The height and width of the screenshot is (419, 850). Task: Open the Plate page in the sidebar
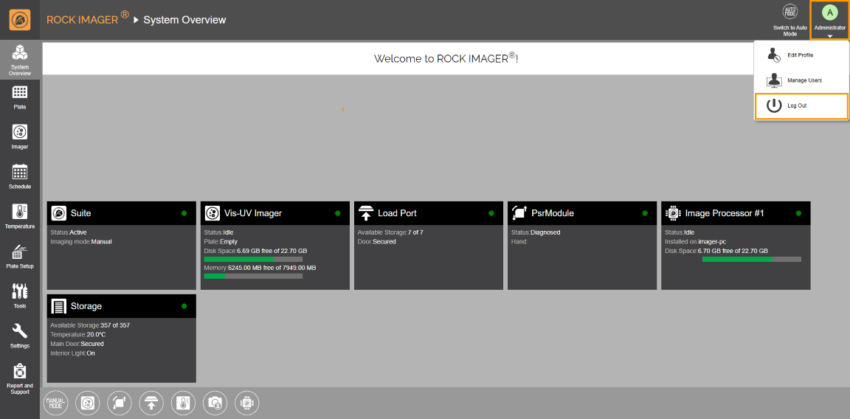(x=20, y=96)
